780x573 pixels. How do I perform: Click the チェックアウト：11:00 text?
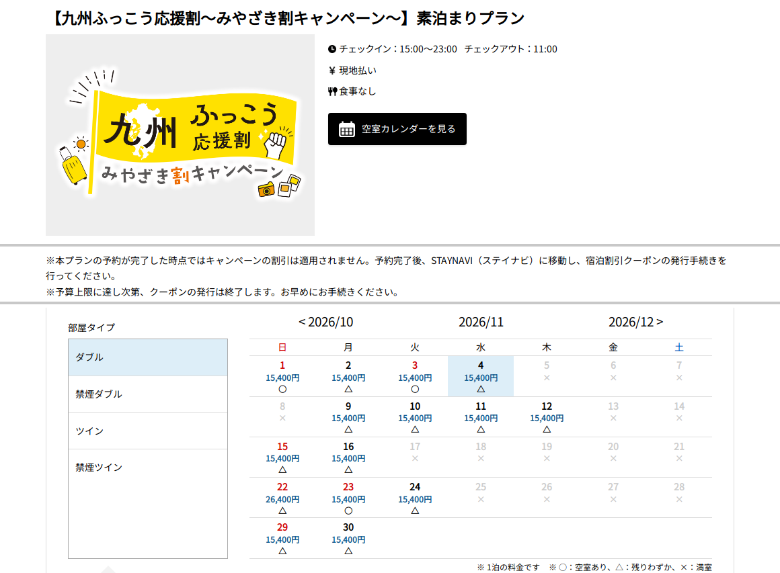pyautogui.click(x=511, y=49)
